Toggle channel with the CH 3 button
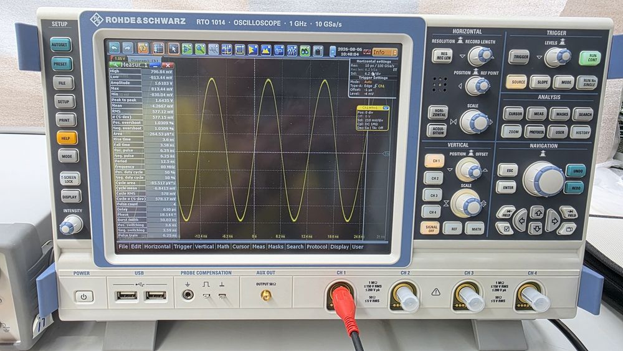623x351 pixels. [433, 195]
